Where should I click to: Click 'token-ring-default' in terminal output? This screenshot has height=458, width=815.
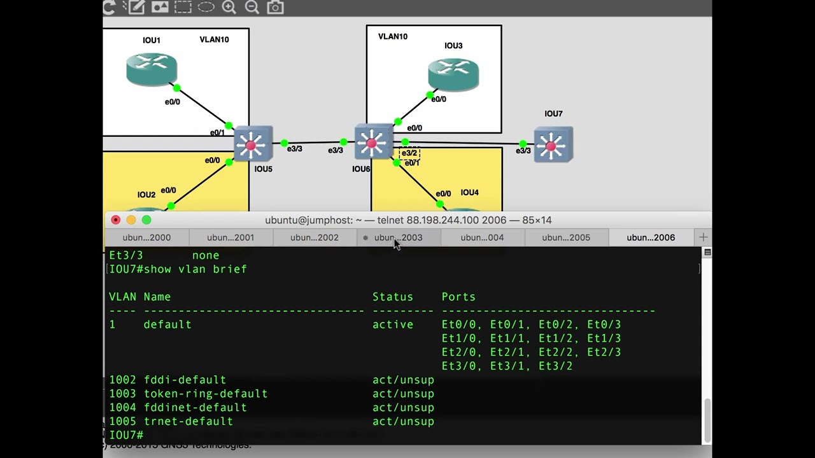coord(206,394)
